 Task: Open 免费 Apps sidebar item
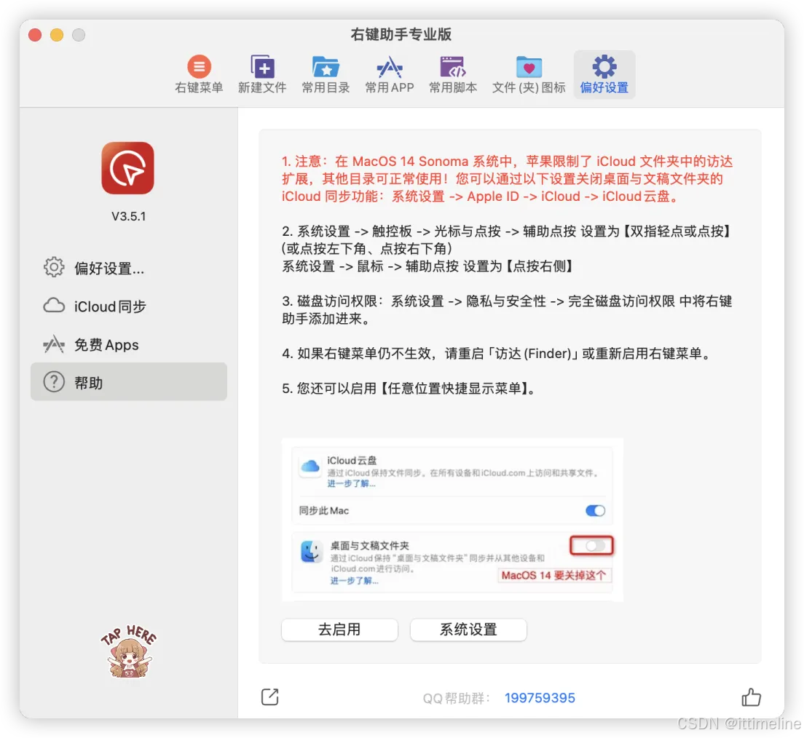[128, 344]
